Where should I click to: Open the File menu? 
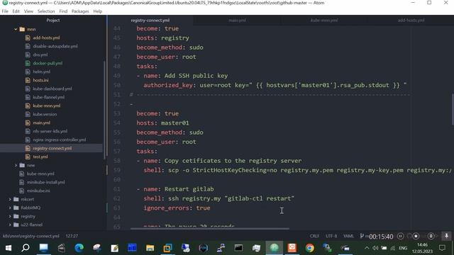[5, 11]
